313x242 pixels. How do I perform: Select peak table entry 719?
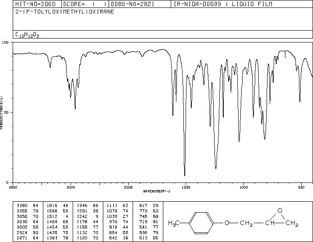coord(143,221)
